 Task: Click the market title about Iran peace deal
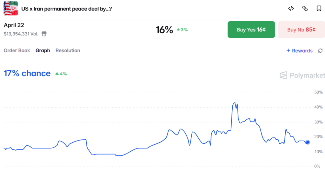point(66,9)
